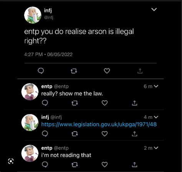Expand chevron menu on 6 m reply
The height and width of the screenshot is (172, 182).
click(x=156, y=86)
